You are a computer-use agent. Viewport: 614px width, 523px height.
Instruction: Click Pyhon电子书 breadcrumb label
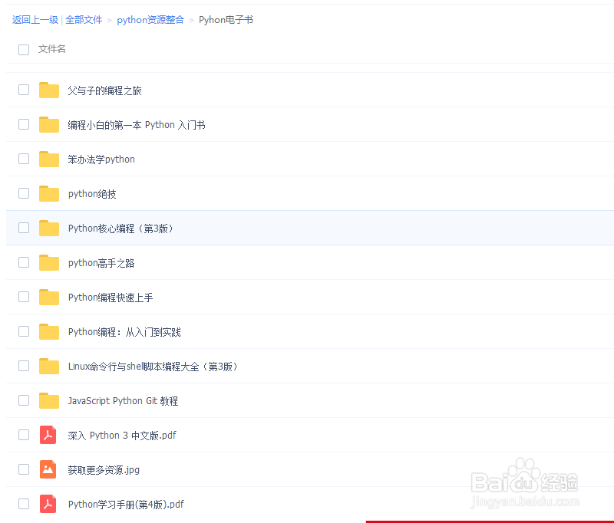point(226,20)
